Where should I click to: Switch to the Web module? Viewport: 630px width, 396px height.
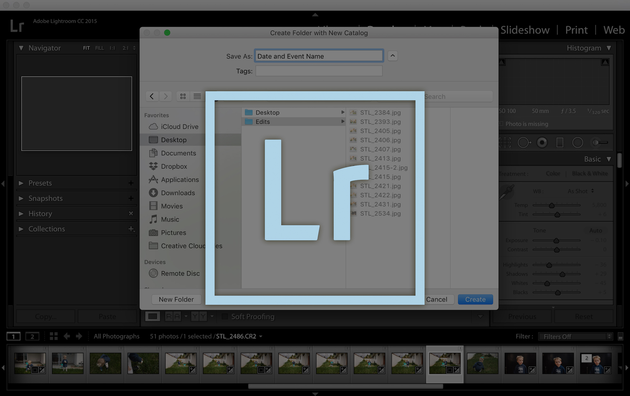pyautogui.click(x=614, y=30)
